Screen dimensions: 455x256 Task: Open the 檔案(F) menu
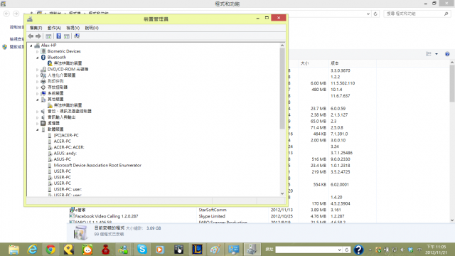pos(36,28)
